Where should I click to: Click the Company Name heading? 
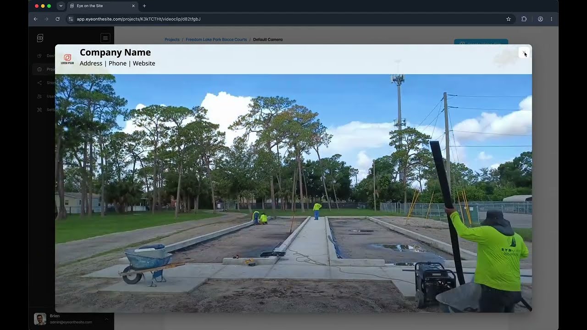pos(115,52)
